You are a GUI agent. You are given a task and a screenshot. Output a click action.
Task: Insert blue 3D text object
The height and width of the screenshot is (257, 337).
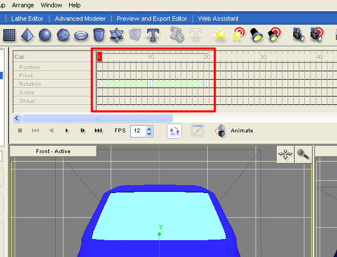point(153,35)
